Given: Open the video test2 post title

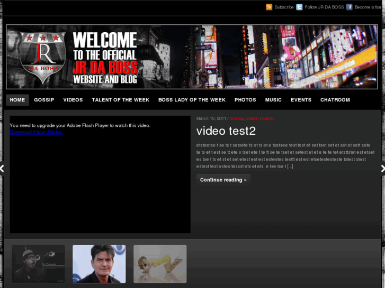Looking at the screenshot, I should [x=226, y=131].
